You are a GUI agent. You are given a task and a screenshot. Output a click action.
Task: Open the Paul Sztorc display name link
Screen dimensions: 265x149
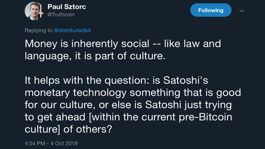[x=67, y=7]
